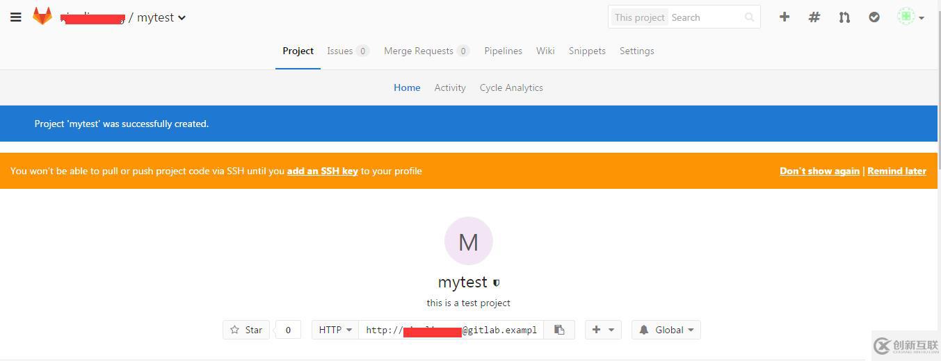The height and width of the screenshot is (361, 941).
Task: Click the This project search scope label
Action: [640, 17]
